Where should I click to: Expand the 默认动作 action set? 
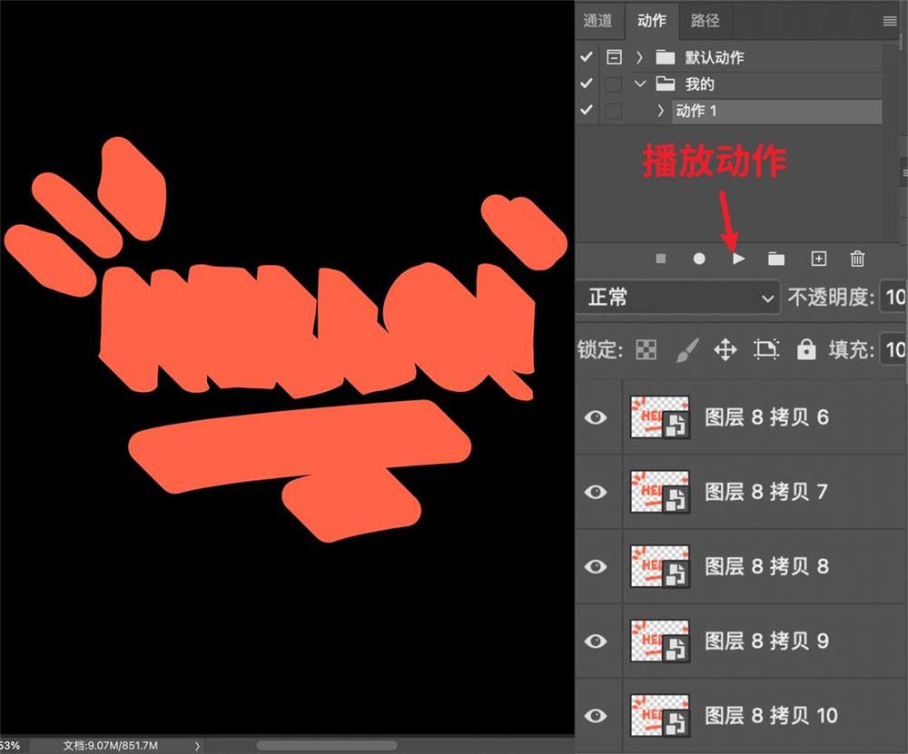pyautogui.click(x=639, y=57)
